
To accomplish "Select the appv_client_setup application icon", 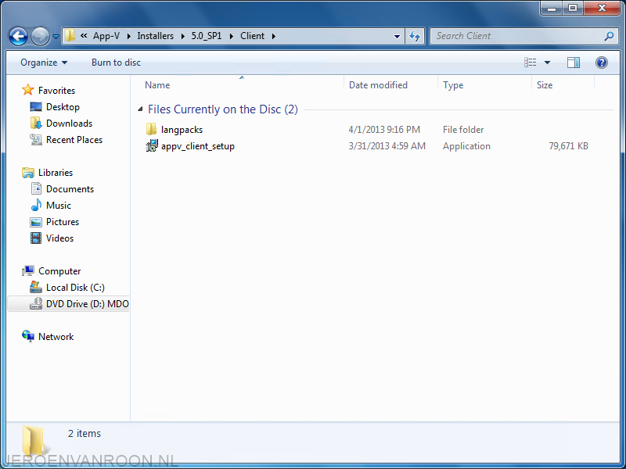I will [152, 146].
